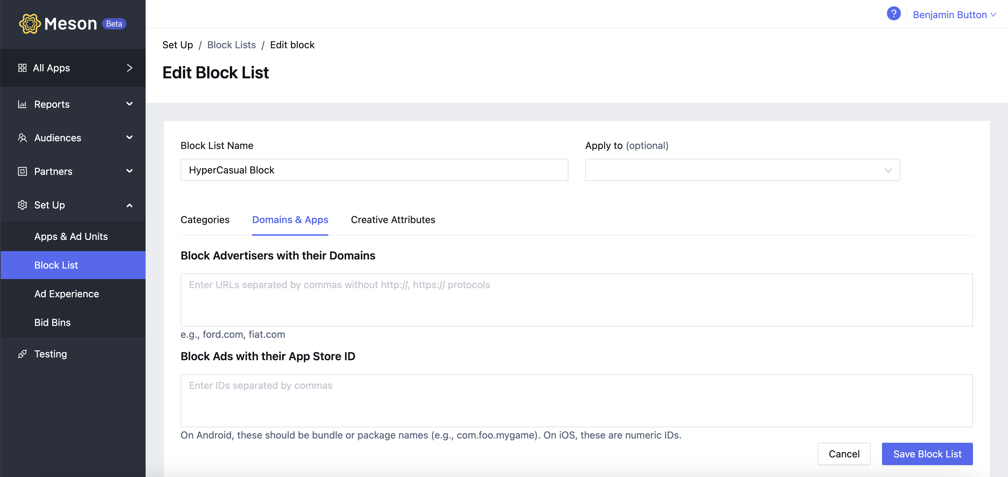Switch to the Categories tab
The height and width of the screenshot is (477, 1008).
coord(205,220)
